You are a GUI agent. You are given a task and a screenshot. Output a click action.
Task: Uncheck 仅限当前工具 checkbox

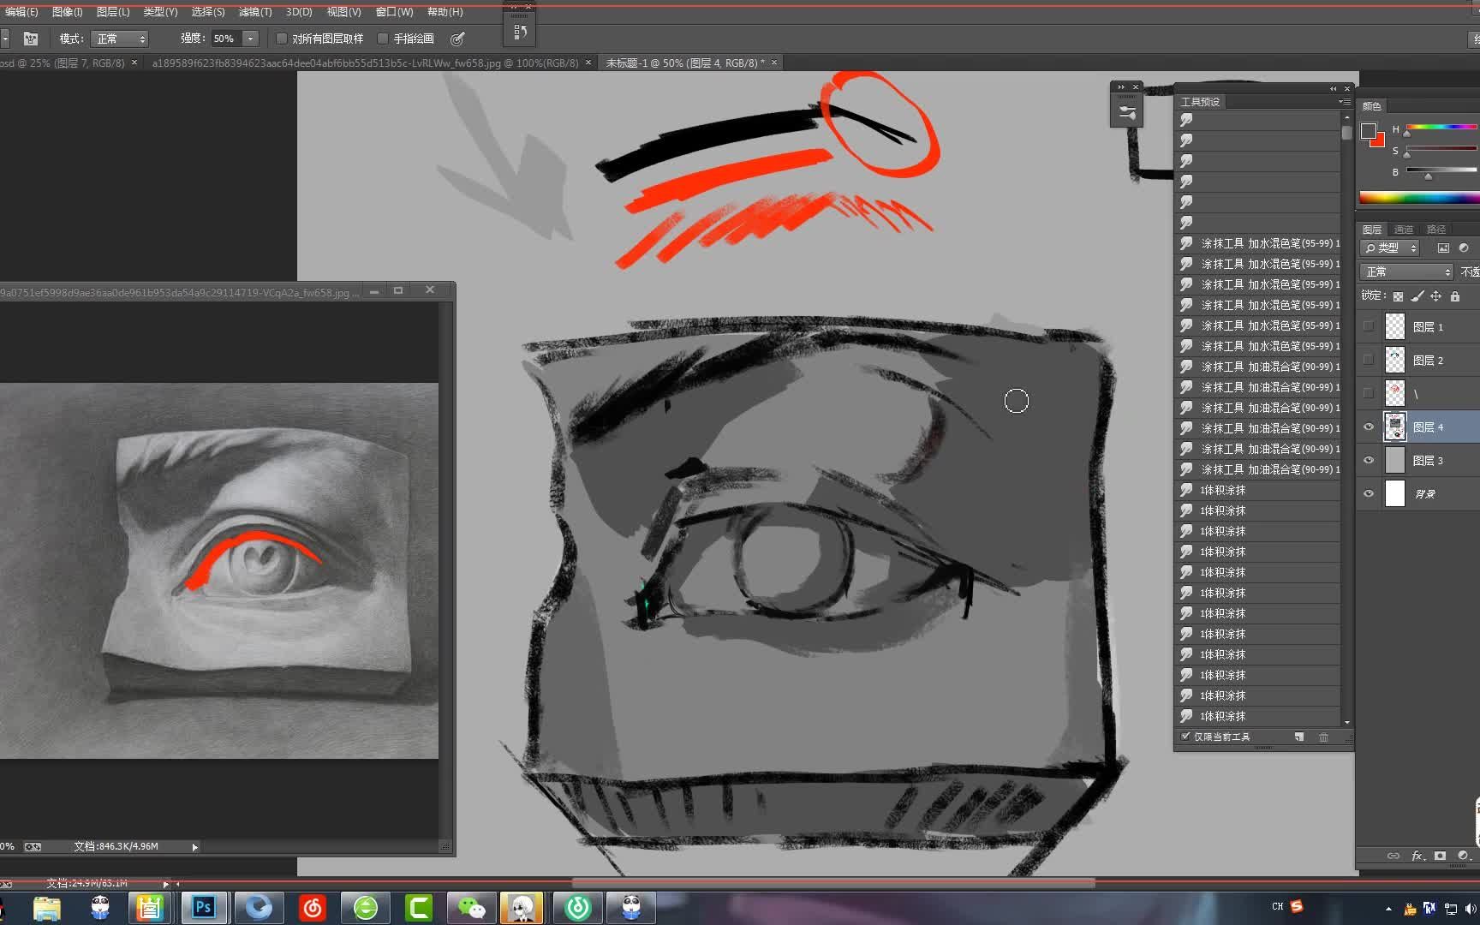point(1185,737)
